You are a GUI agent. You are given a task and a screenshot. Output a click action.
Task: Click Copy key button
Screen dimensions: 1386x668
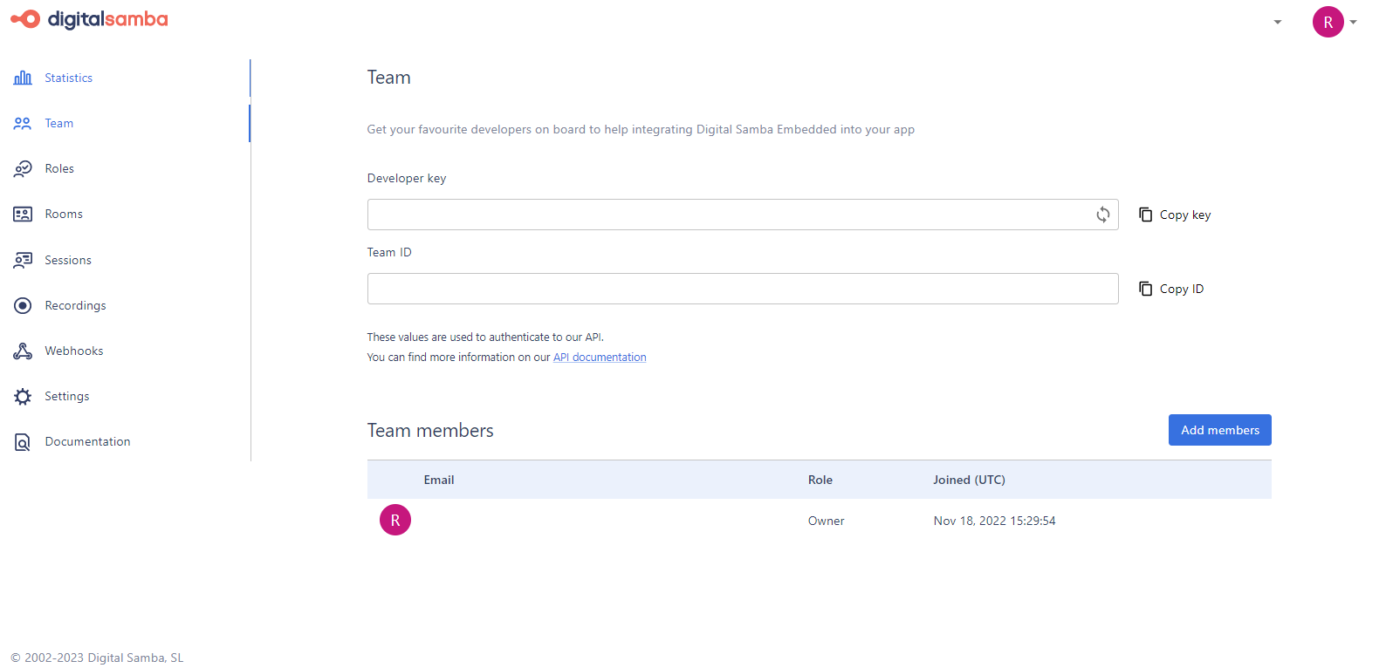pos(1175,215)
